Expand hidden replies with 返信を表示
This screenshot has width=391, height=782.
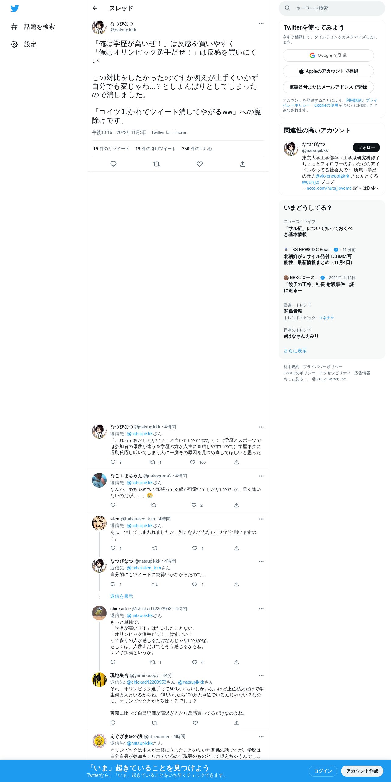(x=122, y=596)
